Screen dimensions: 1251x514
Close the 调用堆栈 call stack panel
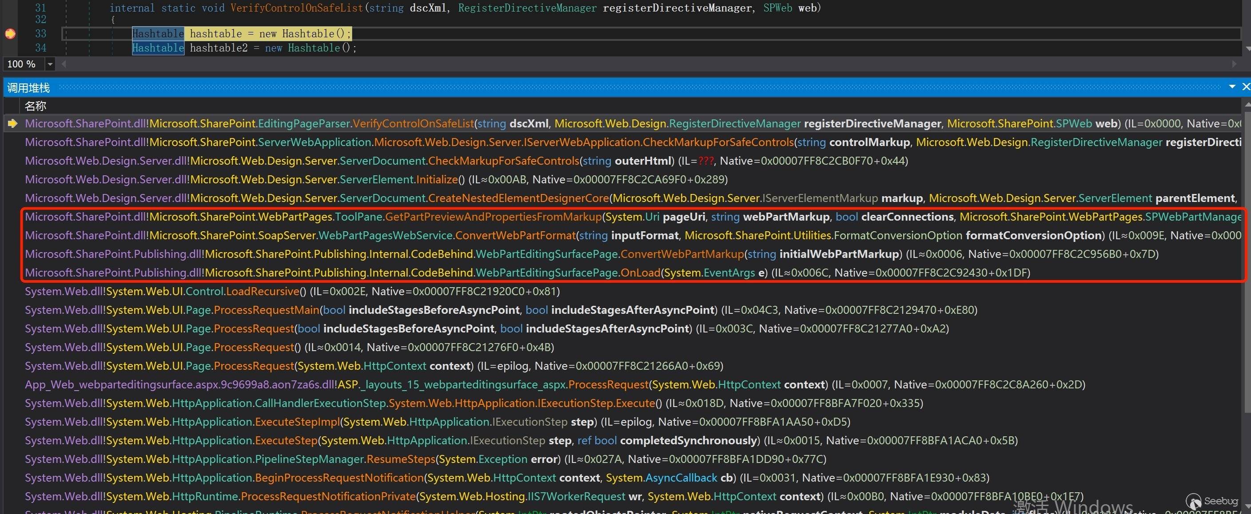pyautogui.click(x=1246, y=87)
